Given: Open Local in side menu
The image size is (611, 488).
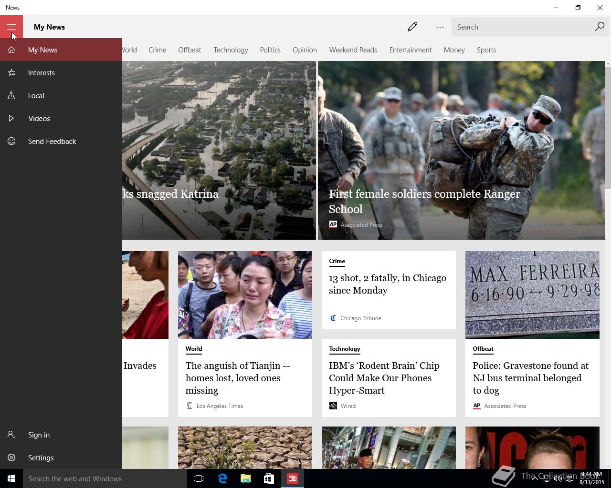Looking at the screenshot, I should click(61, 95).
